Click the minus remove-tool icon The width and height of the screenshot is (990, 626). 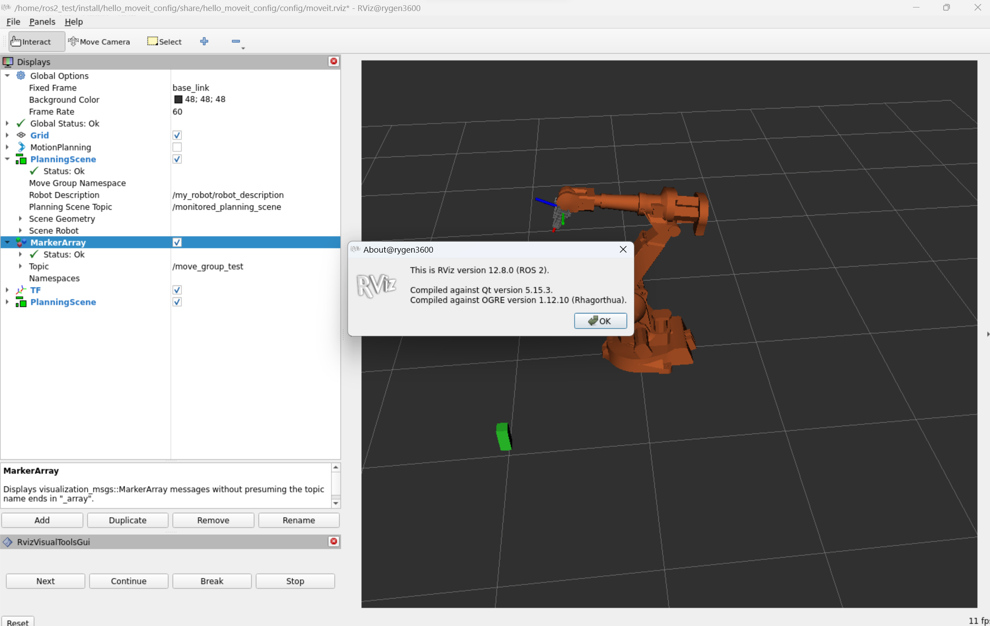point(236,41)
